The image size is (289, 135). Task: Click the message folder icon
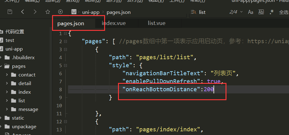click(x=14, y=109)
